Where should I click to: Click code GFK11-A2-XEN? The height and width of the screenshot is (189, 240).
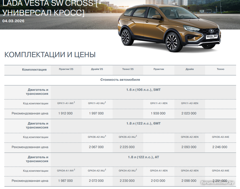190,103
